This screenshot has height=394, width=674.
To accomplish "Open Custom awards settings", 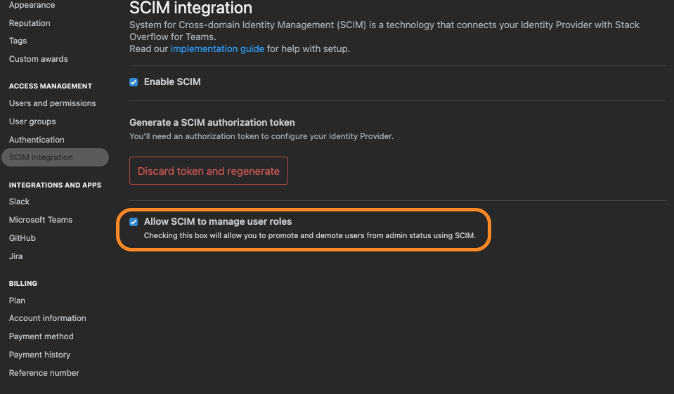I will click(x=38, y=59).
